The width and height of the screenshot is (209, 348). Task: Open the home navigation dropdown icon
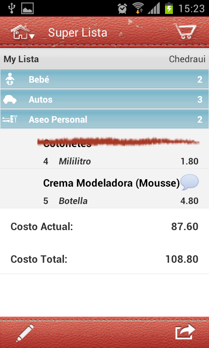23,32
